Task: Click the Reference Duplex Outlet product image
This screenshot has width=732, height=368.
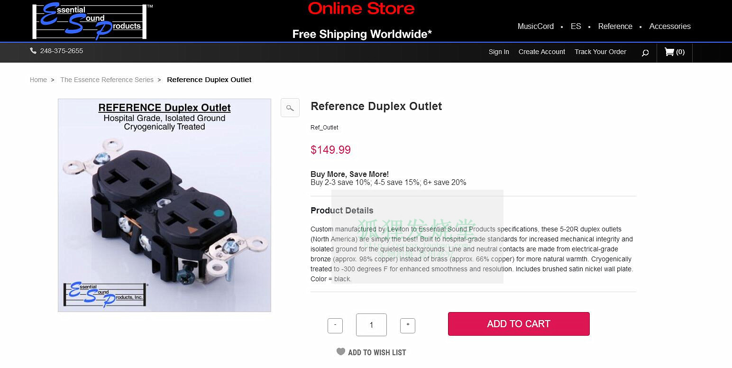Action: coord(165,205)
